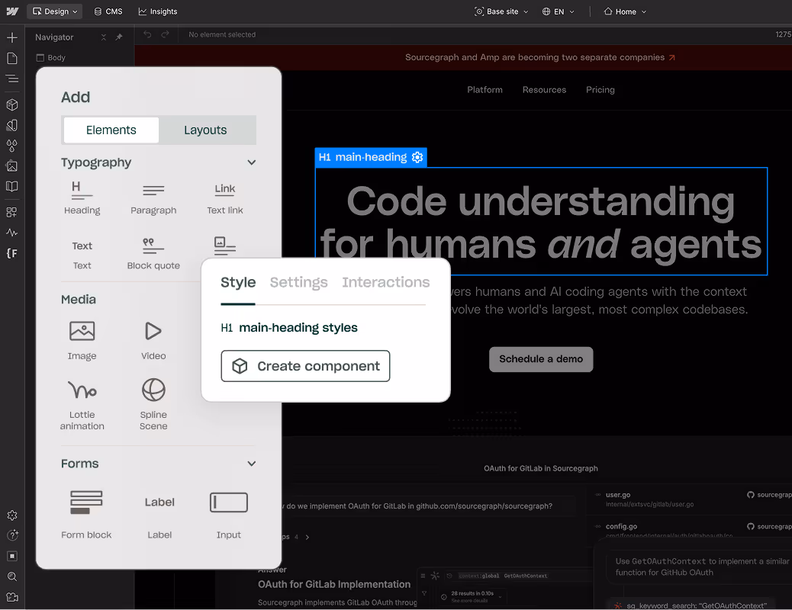
Task: Collapse the Typography section
Action: 252,162
